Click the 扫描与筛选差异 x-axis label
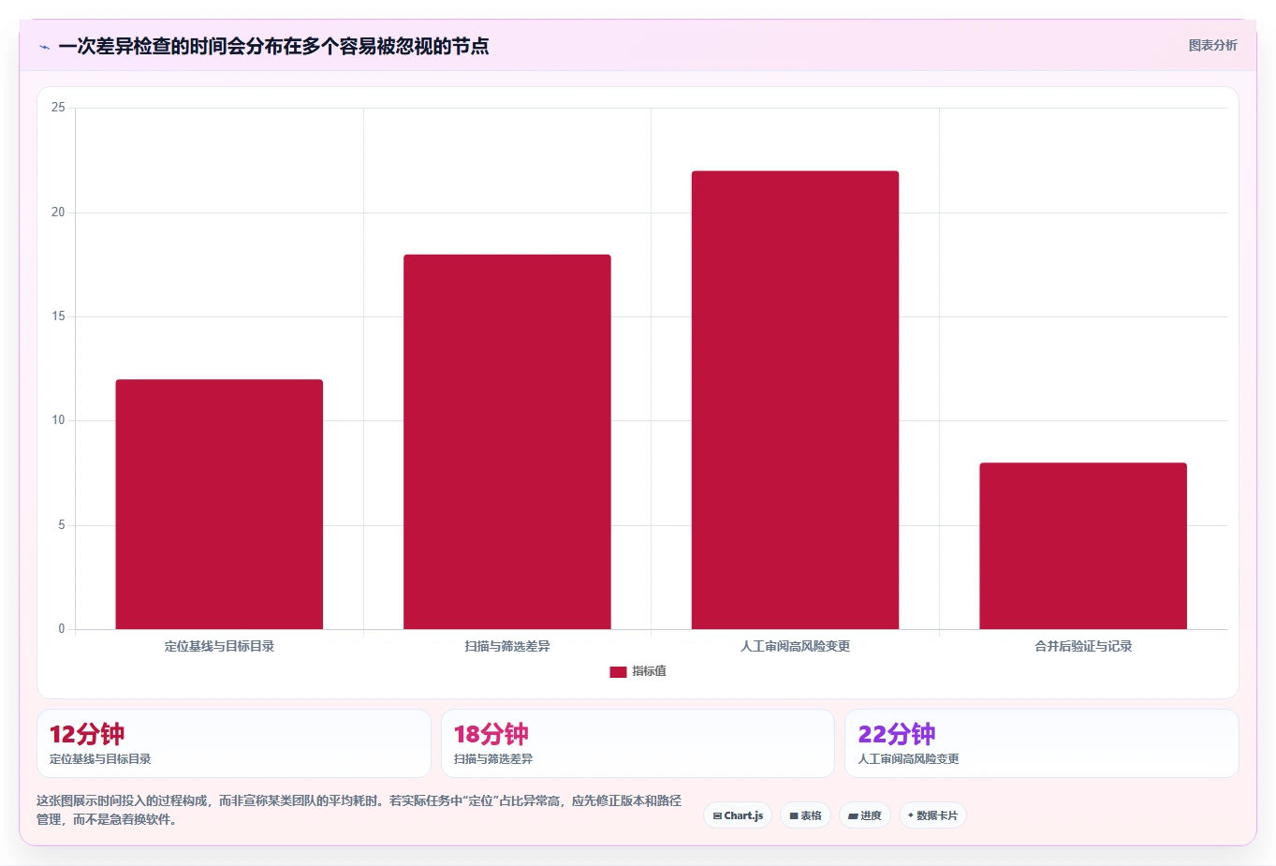The height and width of the screenshot is (866, 1276). (507, 646)
